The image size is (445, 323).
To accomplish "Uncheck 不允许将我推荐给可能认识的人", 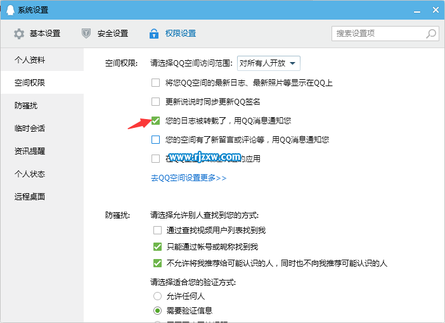I will click(157, 263).
